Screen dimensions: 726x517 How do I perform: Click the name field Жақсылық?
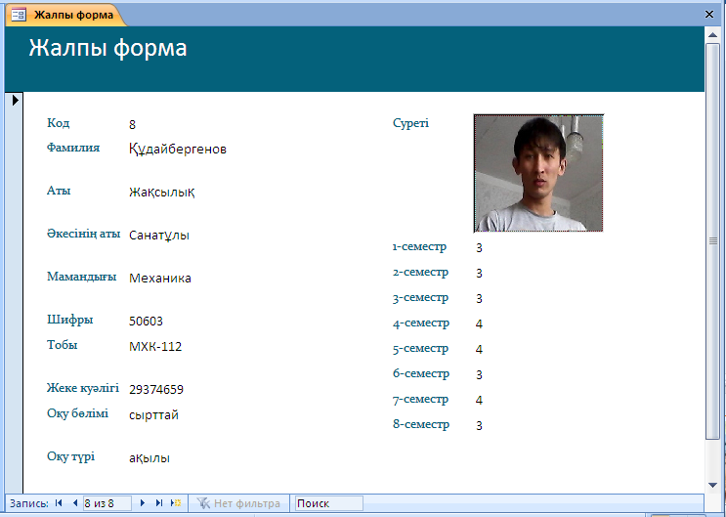pos(161,192)
